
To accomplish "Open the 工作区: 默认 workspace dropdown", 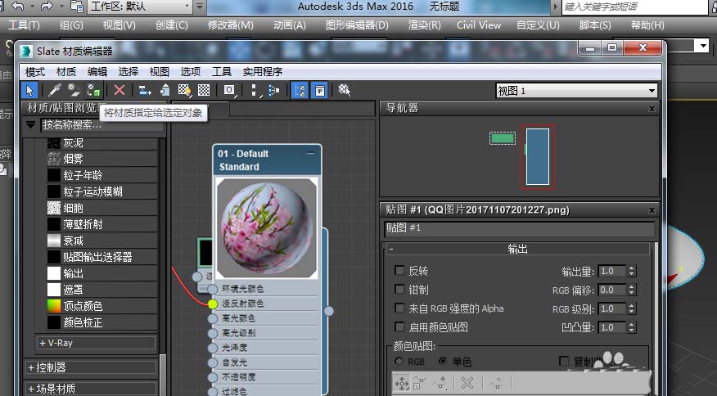I will pyautogui.click(x=141, y=7).
